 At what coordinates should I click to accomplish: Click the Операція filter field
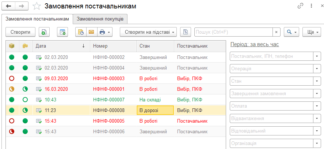coord(271,68)
